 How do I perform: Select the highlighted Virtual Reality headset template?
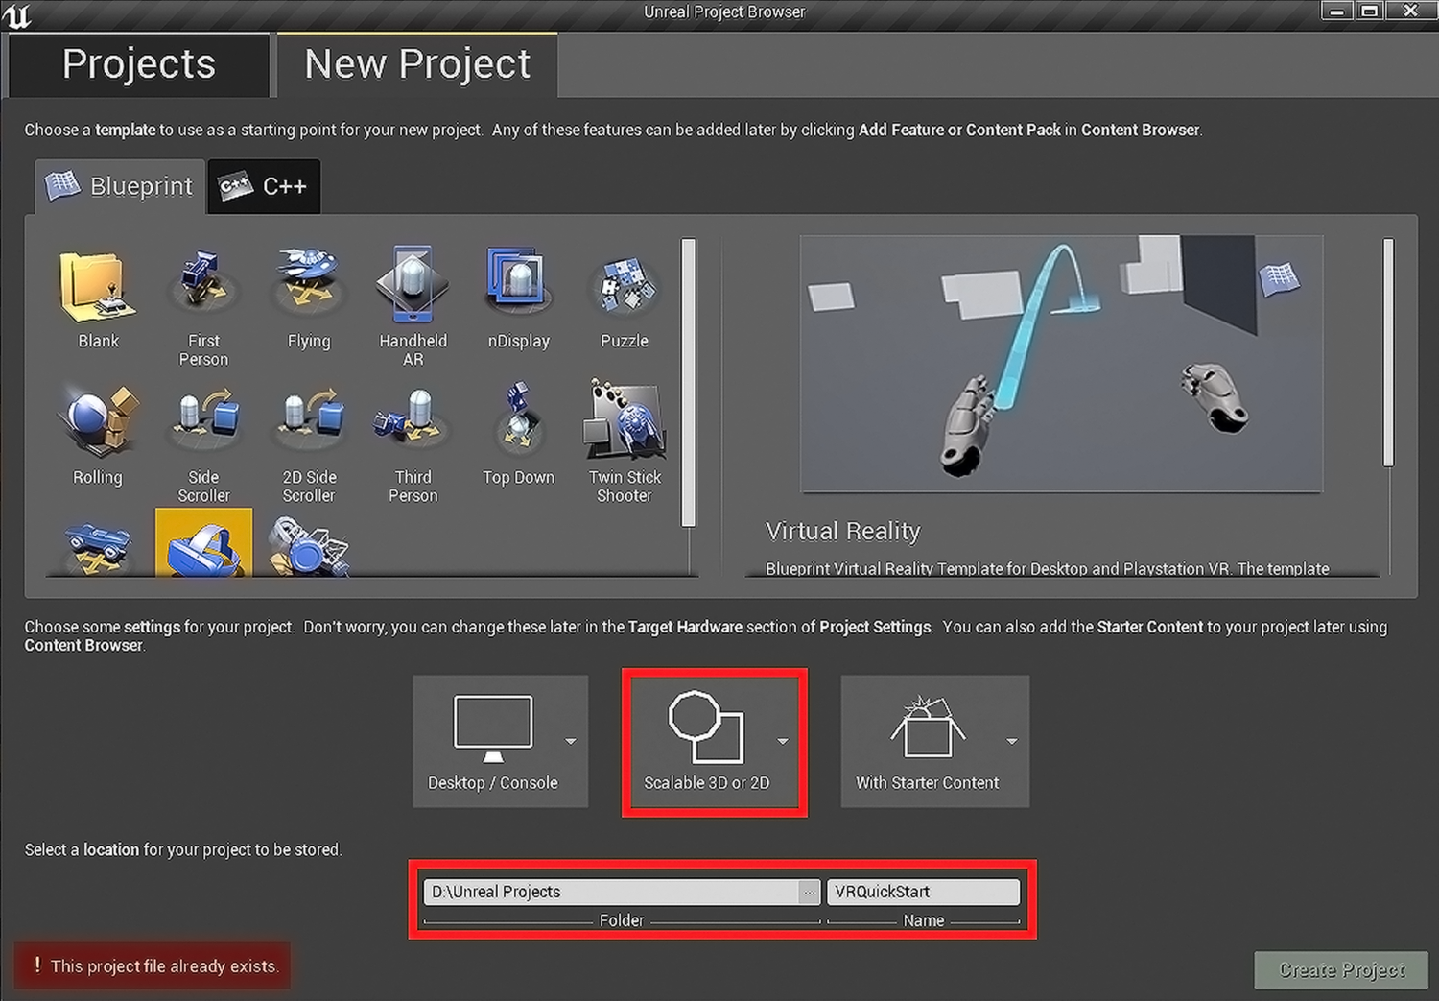(203, 543)
